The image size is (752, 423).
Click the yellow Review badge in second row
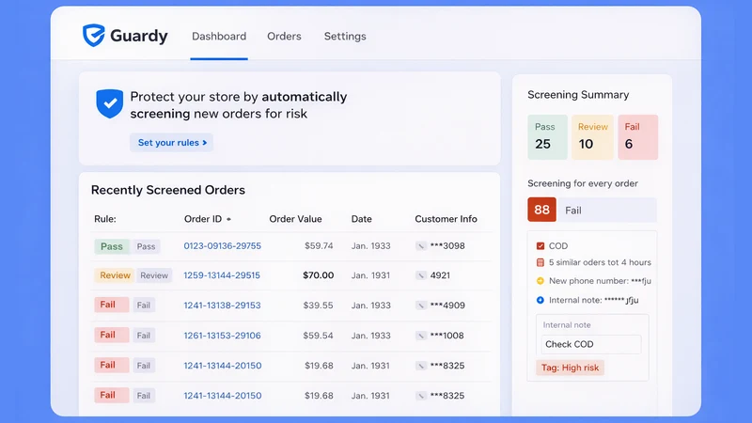point(115,275)
